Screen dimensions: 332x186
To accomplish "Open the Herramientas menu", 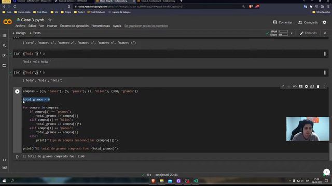I will tap(101, 26).
